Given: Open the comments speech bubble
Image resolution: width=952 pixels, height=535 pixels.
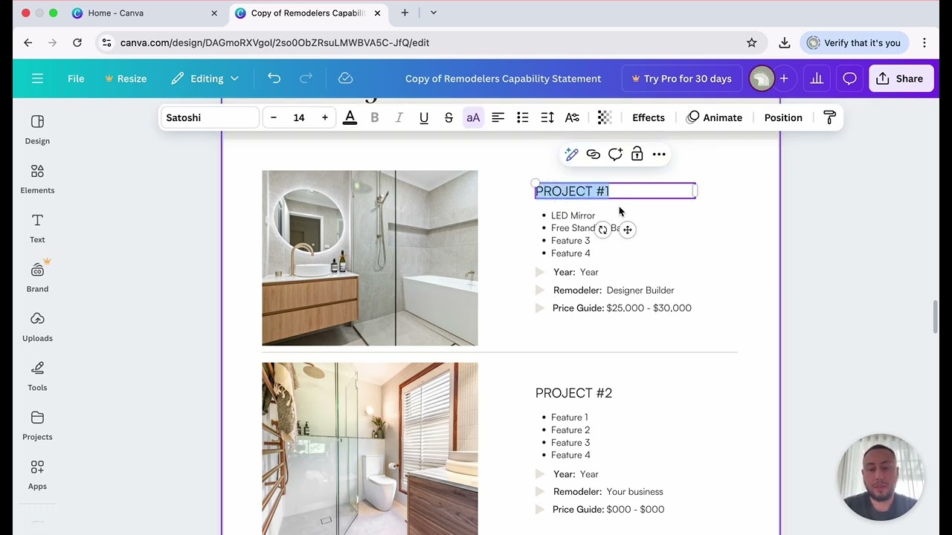Looking at the screenshot, I should coord(849,78).
